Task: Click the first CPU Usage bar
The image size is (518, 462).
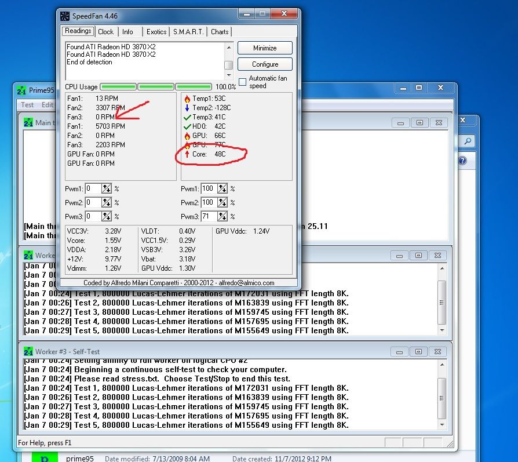Action: (118, 87)
